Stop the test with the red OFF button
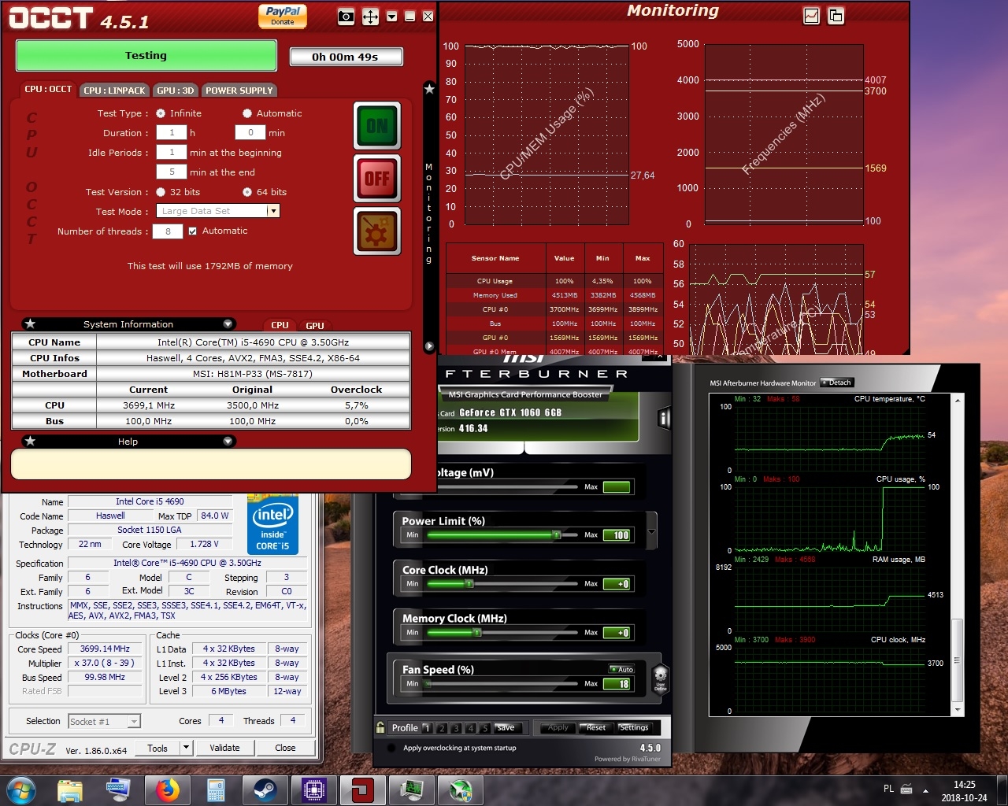The image size is (1008, 806). [x=377, y=179]
